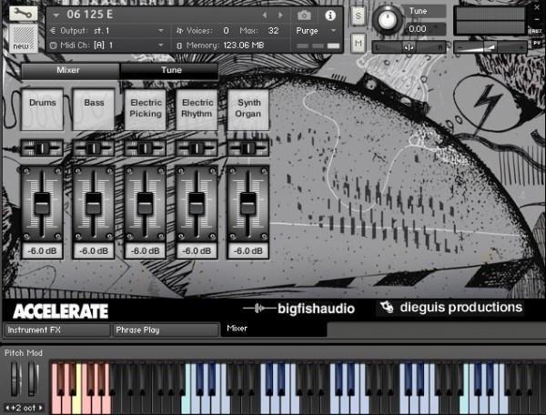
Task: Open the Phrase Play tab
Action: tap(166, 330)
